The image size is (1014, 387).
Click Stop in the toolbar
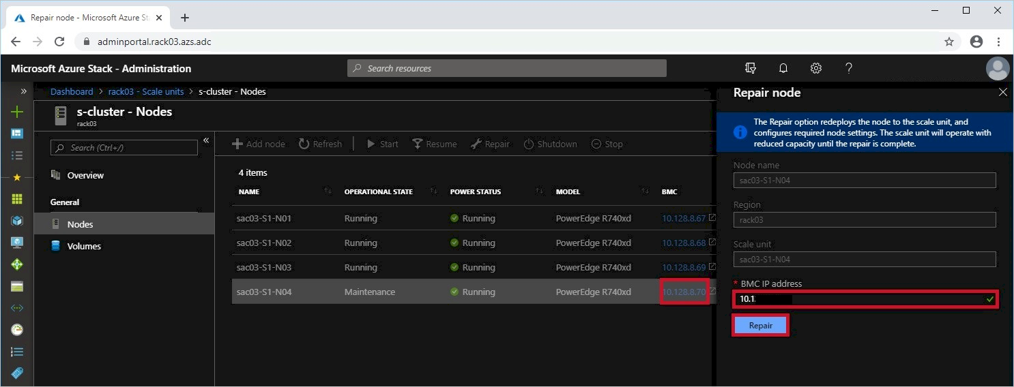[x=607, y=144]
